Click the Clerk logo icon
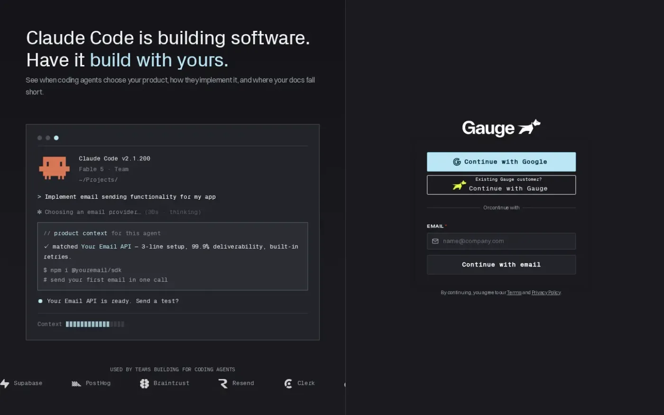 click(x=288, y=383)
